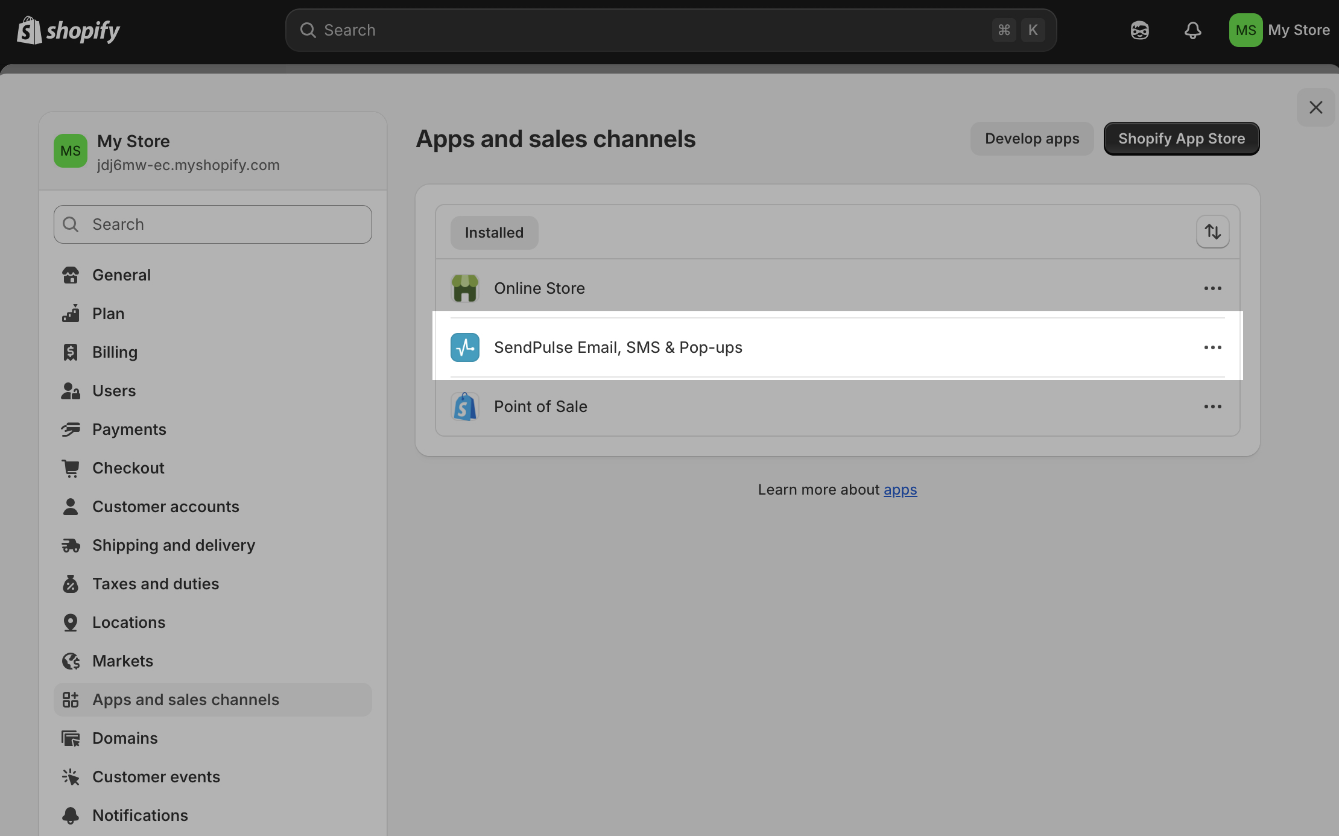Click the Markets globe icon
Screen dimensions: 1339x836
(71, 661)
